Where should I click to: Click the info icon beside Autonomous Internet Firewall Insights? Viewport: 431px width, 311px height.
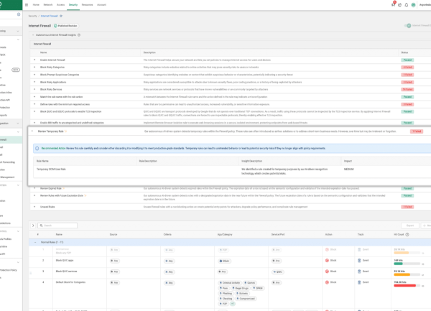(x=79, y=35)
